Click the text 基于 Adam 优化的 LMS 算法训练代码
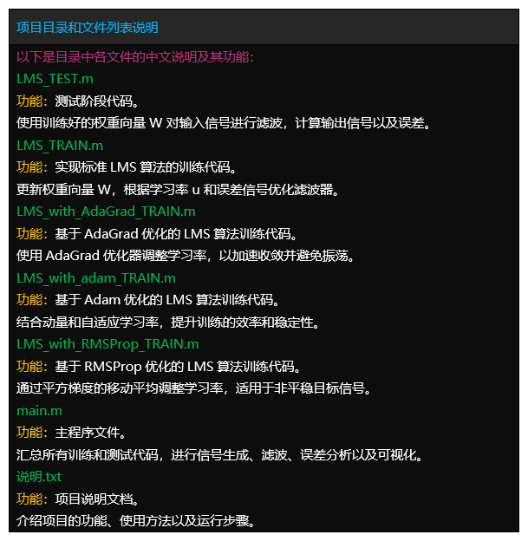This screenshot has height=541, width=528. pos(167,300)
